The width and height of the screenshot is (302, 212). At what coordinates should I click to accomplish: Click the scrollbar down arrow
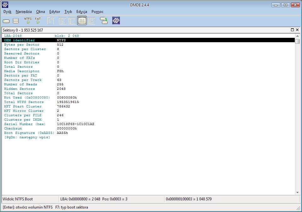[297, 192]
